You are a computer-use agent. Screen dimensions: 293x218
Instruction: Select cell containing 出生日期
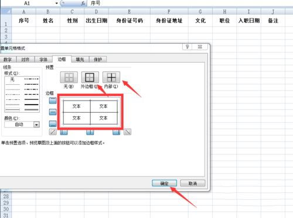click(97, 20)
